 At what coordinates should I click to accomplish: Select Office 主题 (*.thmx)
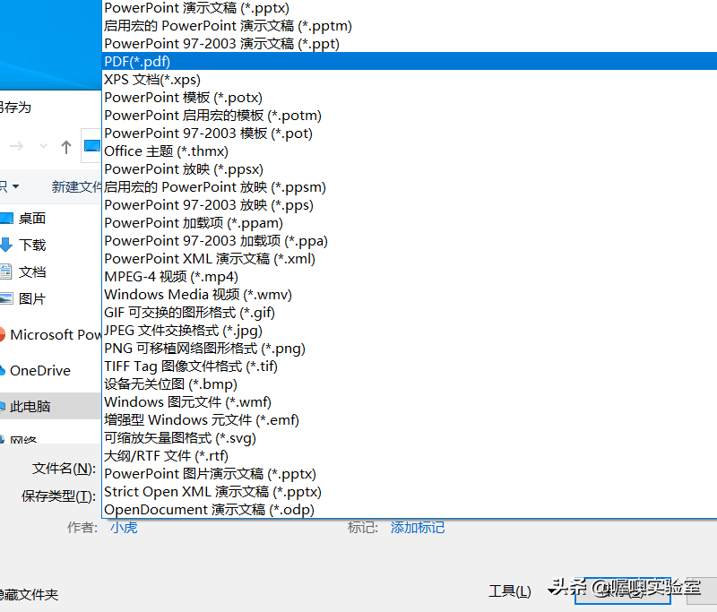pyautogui.click(x=410, y=151)
